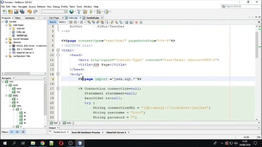The height and width of the screenshot is (147, 262).
Task: Click the Shift Line Right icon
Action: tap(131, 22)
